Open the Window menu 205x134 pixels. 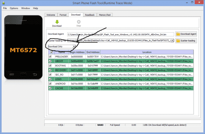(x=25, y=8)
